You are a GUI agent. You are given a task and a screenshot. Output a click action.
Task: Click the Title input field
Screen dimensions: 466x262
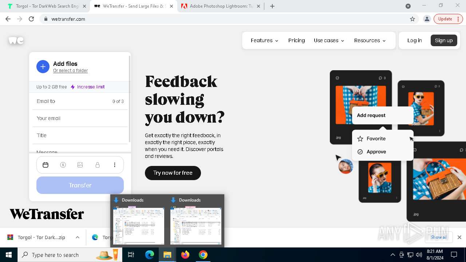click(x=80, y=135)
